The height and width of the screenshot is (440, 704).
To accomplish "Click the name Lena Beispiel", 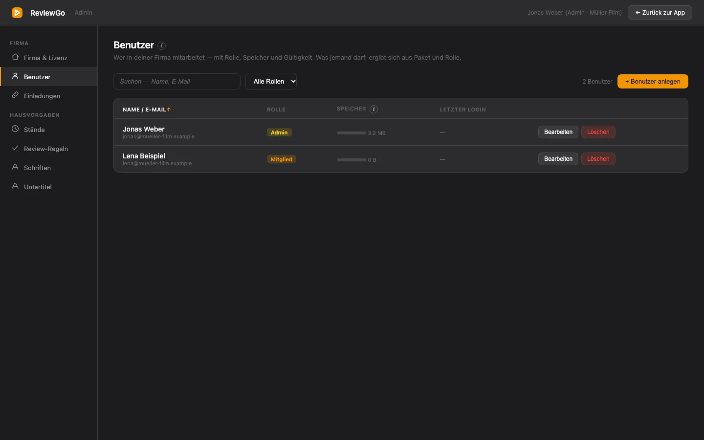I will point(144,156).
